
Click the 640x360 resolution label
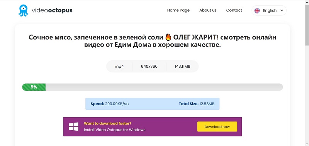click(x=149, y=66)
